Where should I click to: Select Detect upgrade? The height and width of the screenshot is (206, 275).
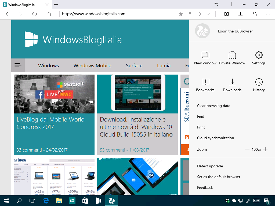tap(210, 166)
